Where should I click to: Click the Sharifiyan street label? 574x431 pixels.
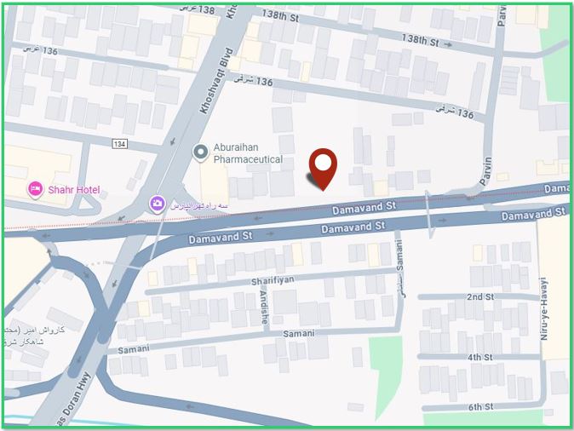click(273, 280)
